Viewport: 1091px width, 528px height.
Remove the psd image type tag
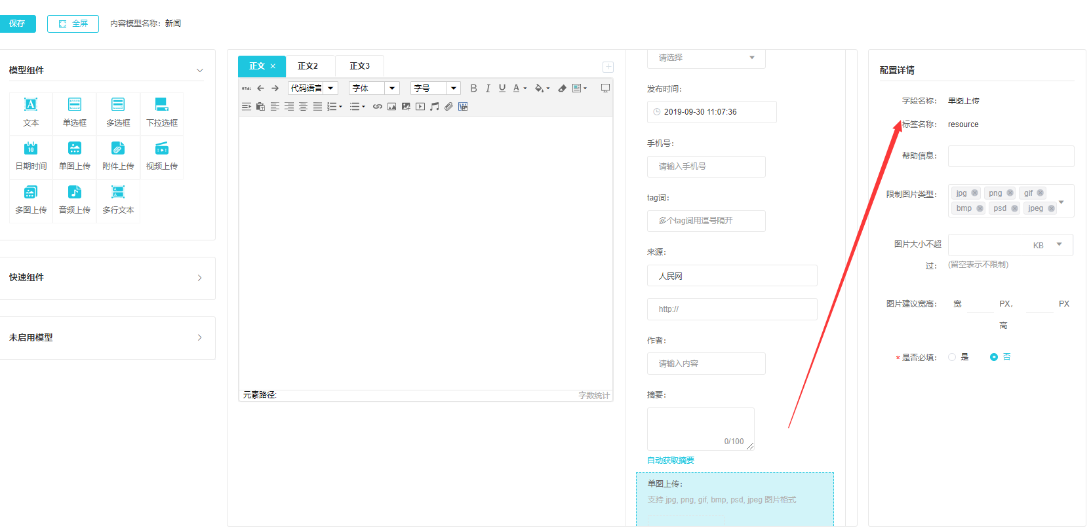point(1015,208)
